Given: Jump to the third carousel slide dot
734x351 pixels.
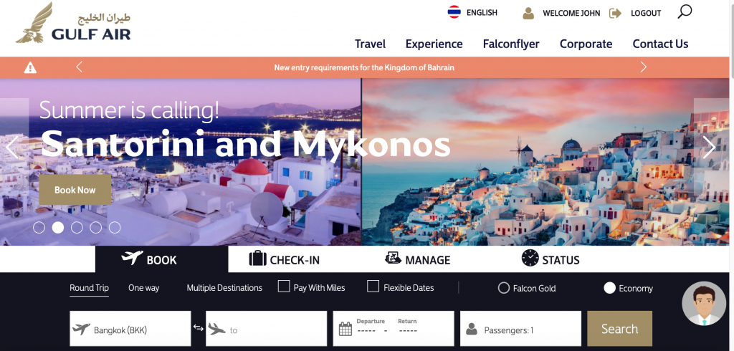Looking at the screenshot, I should 77,228.
